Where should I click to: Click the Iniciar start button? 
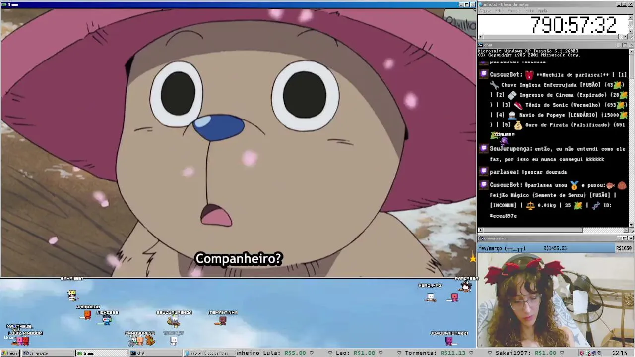pos(10,353)
